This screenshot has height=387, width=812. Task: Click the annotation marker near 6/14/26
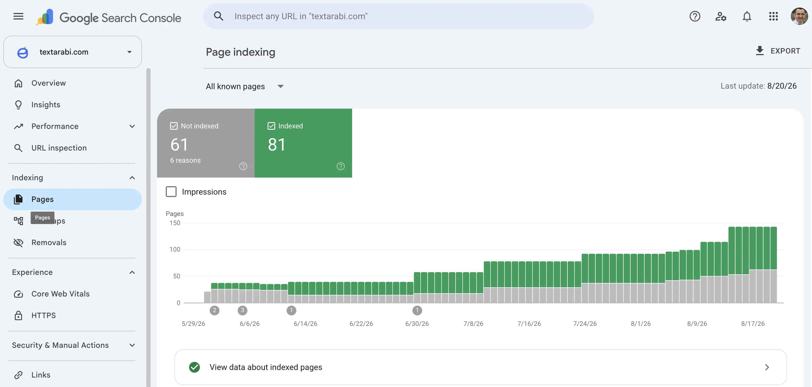tap(291, 310)
